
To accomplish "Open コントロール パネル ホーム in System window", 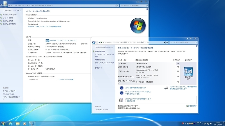I will coord(12,11).
